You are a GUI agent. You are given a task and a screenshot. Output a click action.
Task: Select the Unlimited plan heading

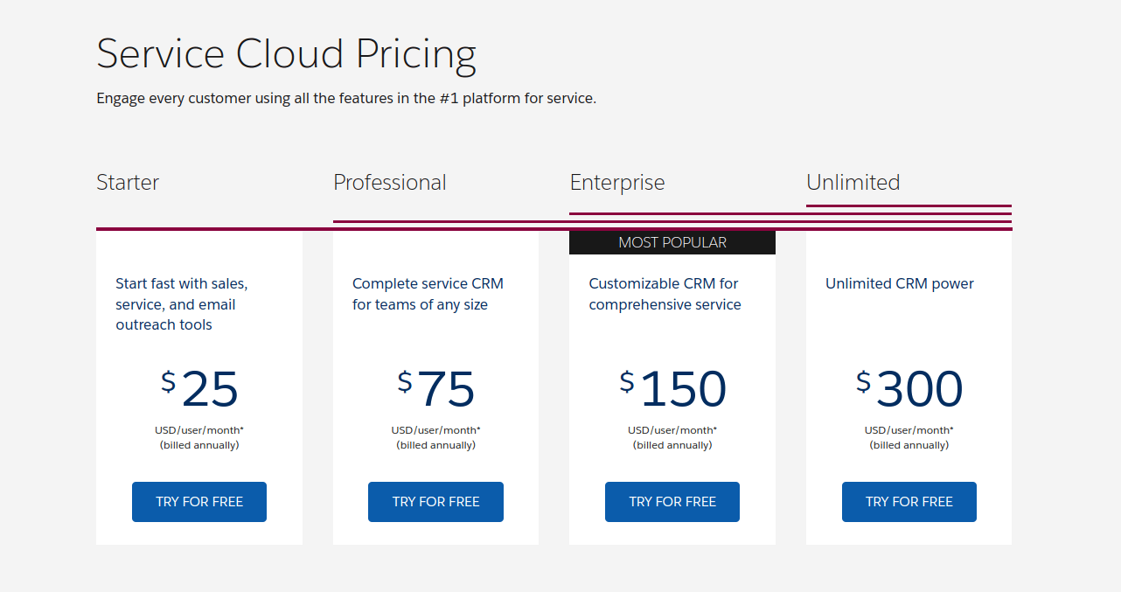[x=853, y=182]
